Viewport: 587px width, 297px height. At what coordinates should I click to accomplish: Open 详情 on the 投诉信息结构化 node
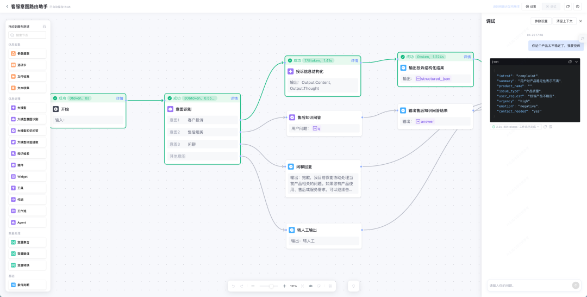[354, 60]
